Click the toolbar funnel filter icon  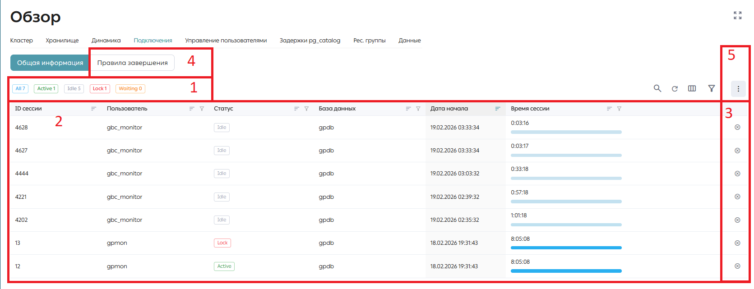(712, 88)
